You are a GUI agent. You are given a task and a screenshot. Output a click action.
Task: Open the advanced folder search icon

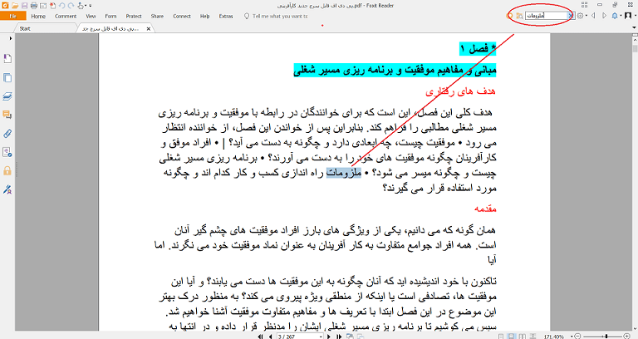[519, 16]
